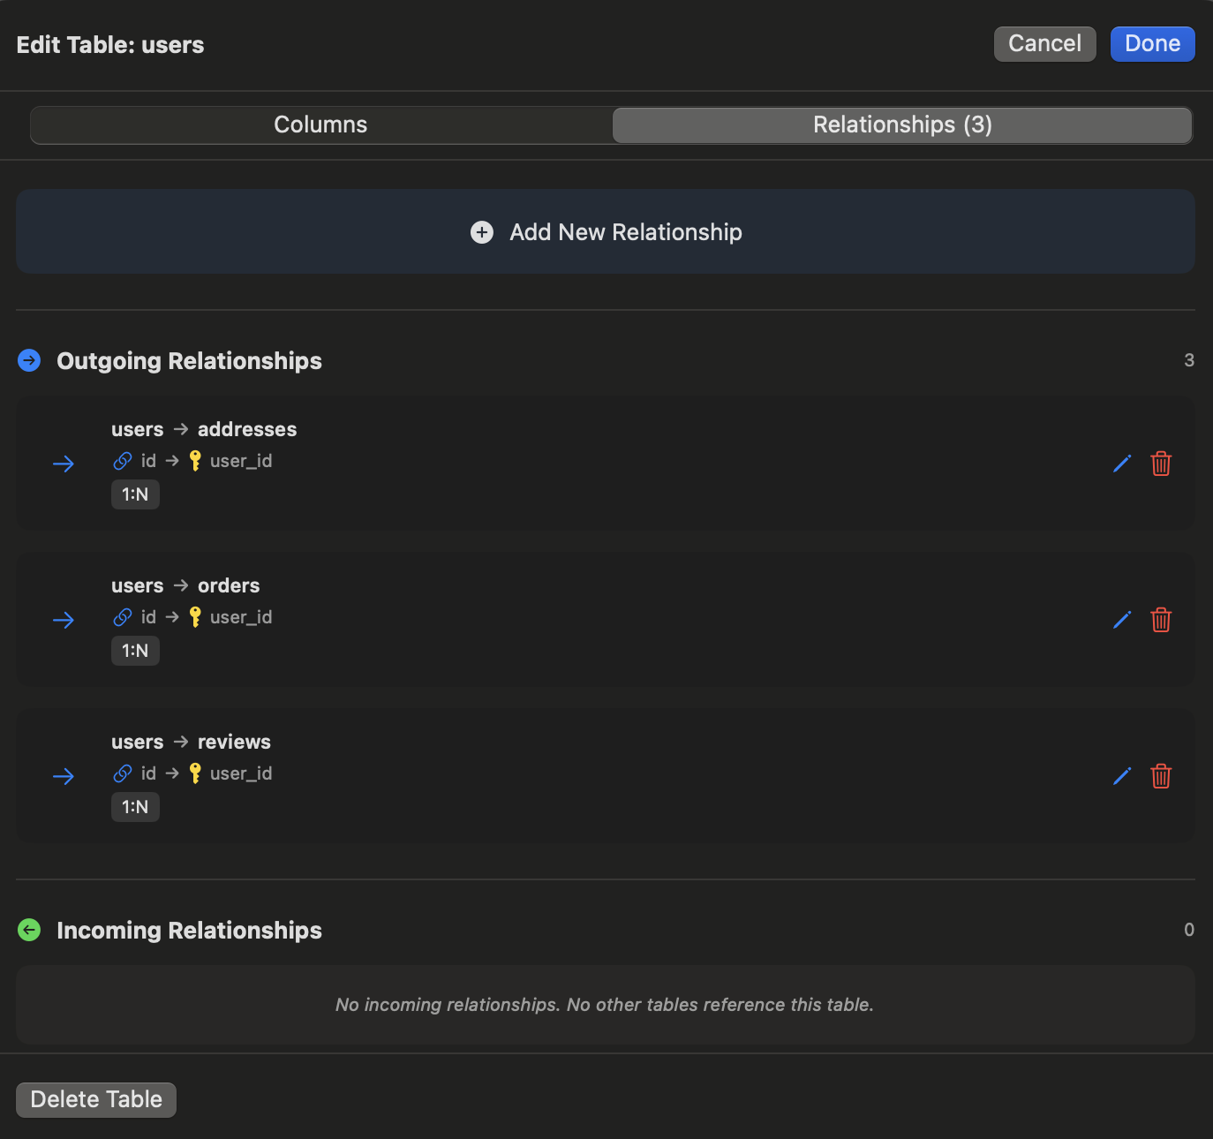
Task: Trash the users to orders relationship
Action: [x=1161, y=620]
